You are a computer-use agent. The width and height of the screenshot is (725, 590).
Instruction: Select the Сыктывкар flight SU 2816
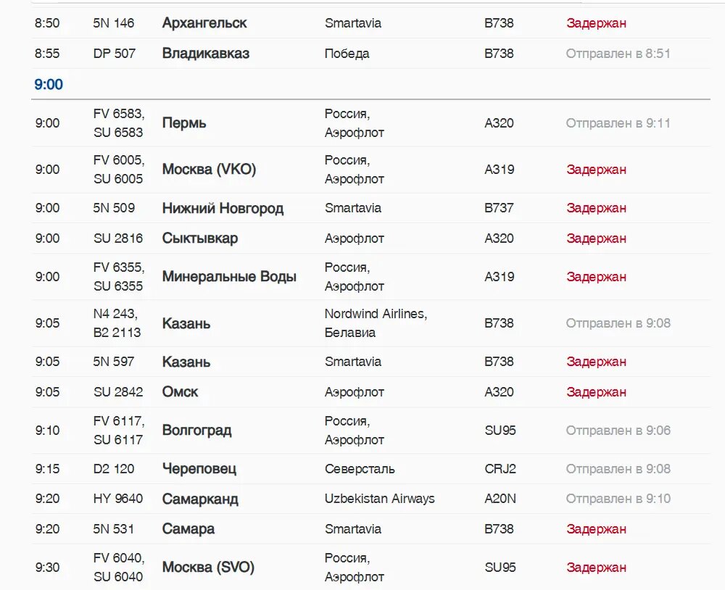click(x=200, y=238)
